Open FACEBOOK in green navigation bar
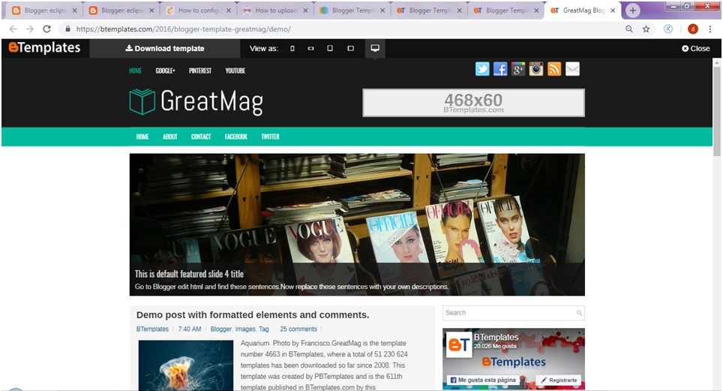This screenshot has width=723, height=391. 236,137
